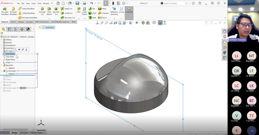The width and height of the screenshot is (259, 135).
Task: Collapse the Revolve1 feature node
Action: pos(2,65)
